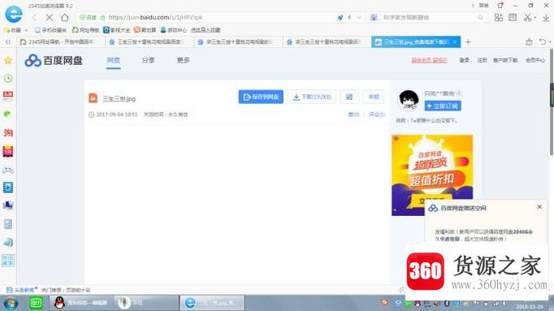Open the browser taskbar button 三生三世

[x=212, y=303]
